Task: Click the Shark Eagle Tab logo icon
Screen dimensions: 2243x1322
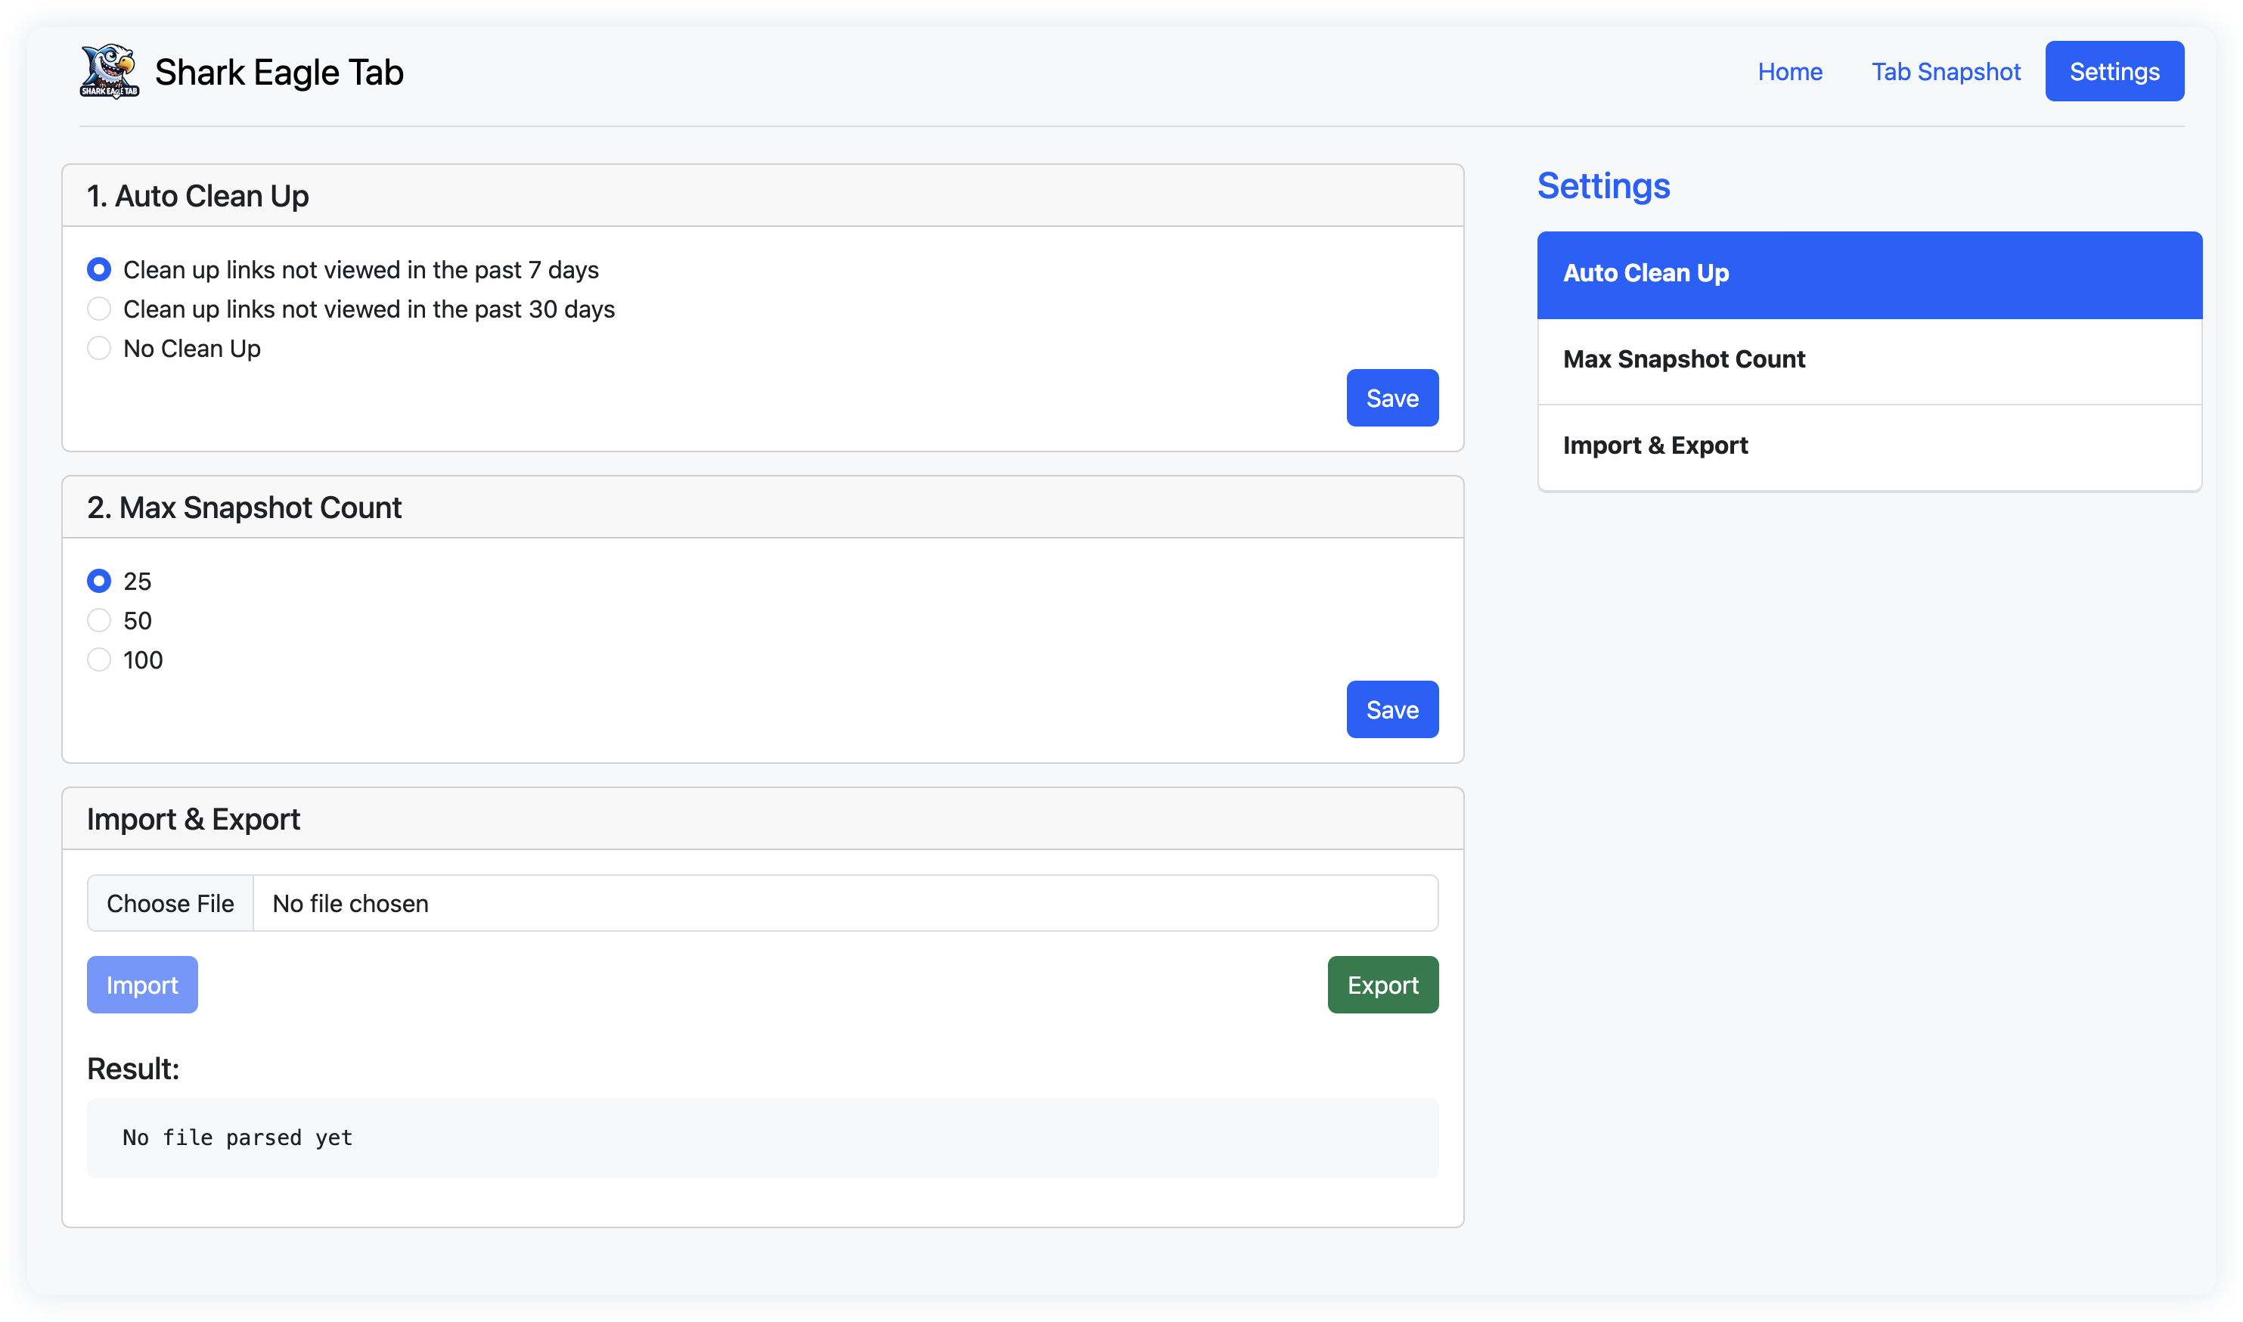Action: coord(109,71)
